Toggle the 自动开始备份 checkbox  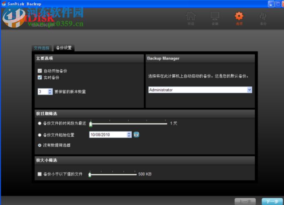(40, 71)
